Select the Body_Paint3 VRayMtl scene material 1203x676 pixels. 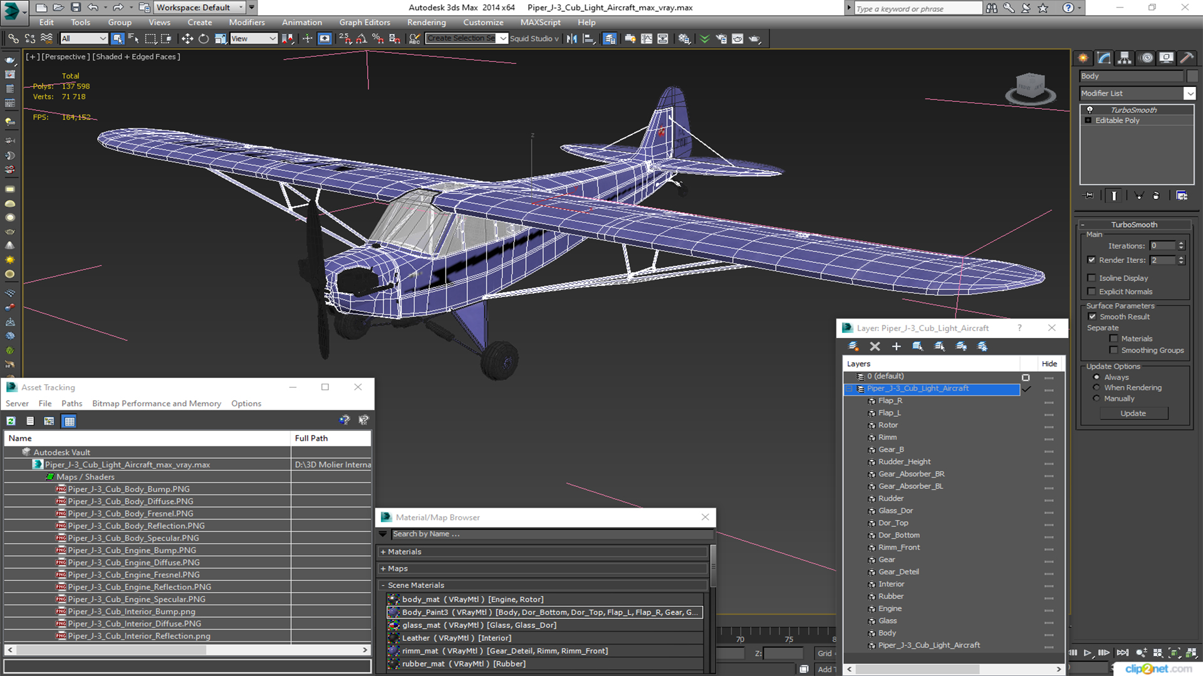(544, 612)
